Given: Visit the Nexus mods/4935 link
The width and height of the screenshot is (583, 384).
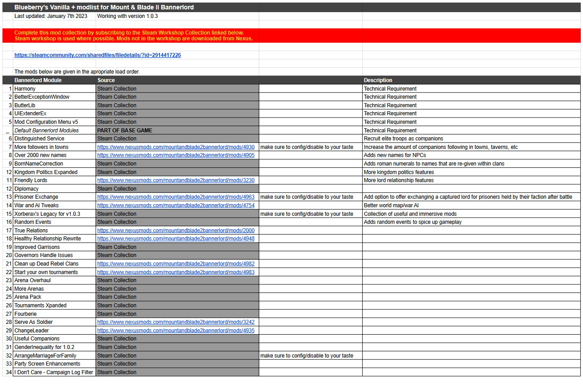Looking at the screenshot, I should coord(176,331).
